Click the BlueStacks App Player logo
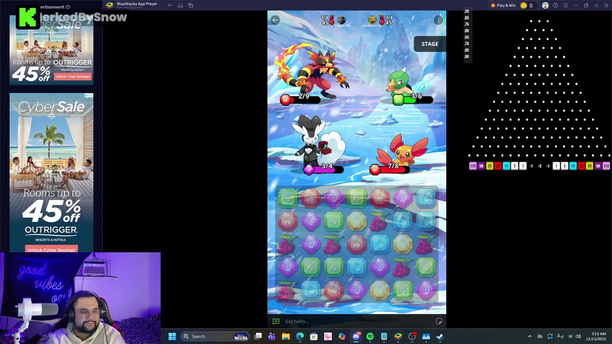The image size is (612, 344). click(109, 5)
